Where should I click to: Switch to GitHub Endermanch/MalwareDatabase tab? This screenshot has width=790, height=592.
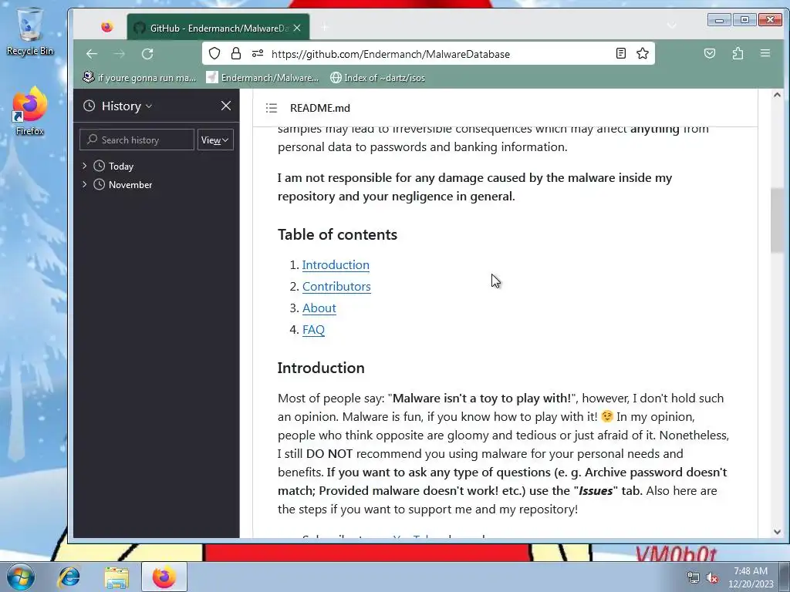tap(218, 29)
